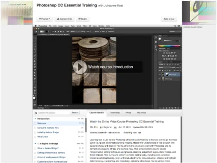Click the Search button beside course search
Viewport: 217px width, 163px height.
pyautogui.click(x=74, y=112)
